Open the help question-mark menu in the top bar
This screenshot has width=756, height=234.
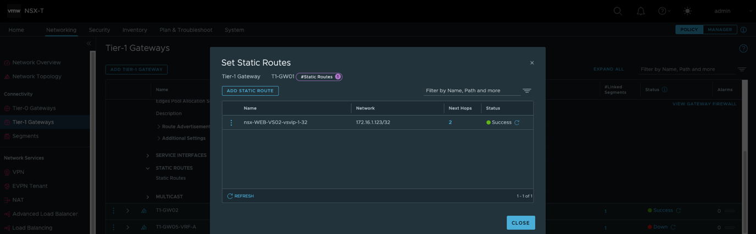(x=664, y=11)
